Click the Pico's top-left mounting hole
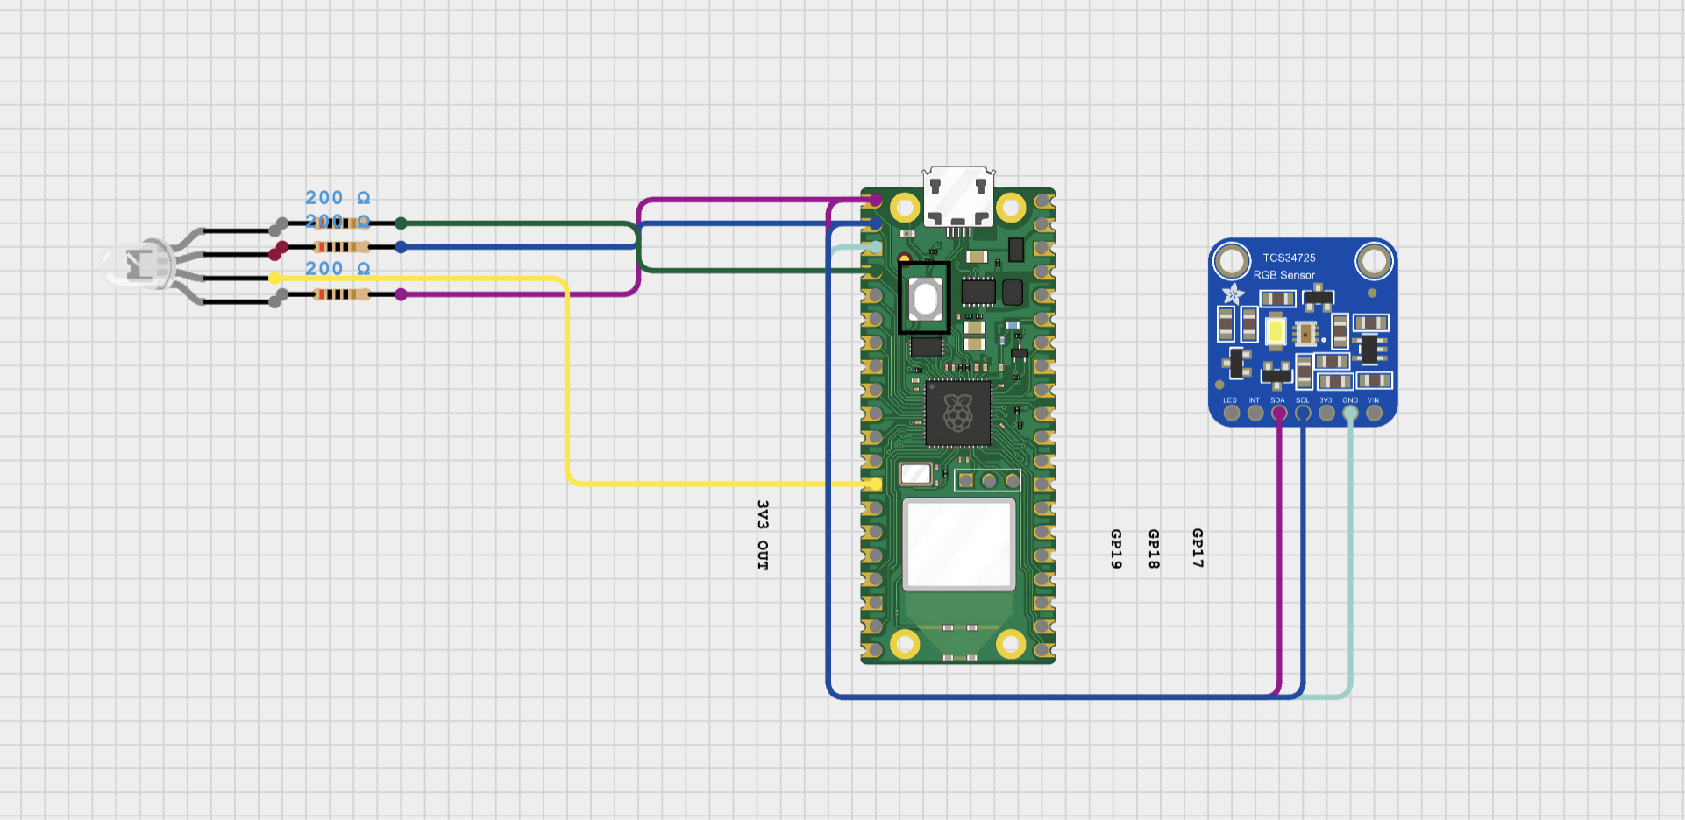 pyautogui.click(x=905, y=208)
